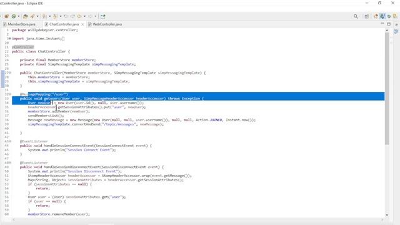400x225 pixels.
Task: Click the @Controller annotation
Action: 23,47
